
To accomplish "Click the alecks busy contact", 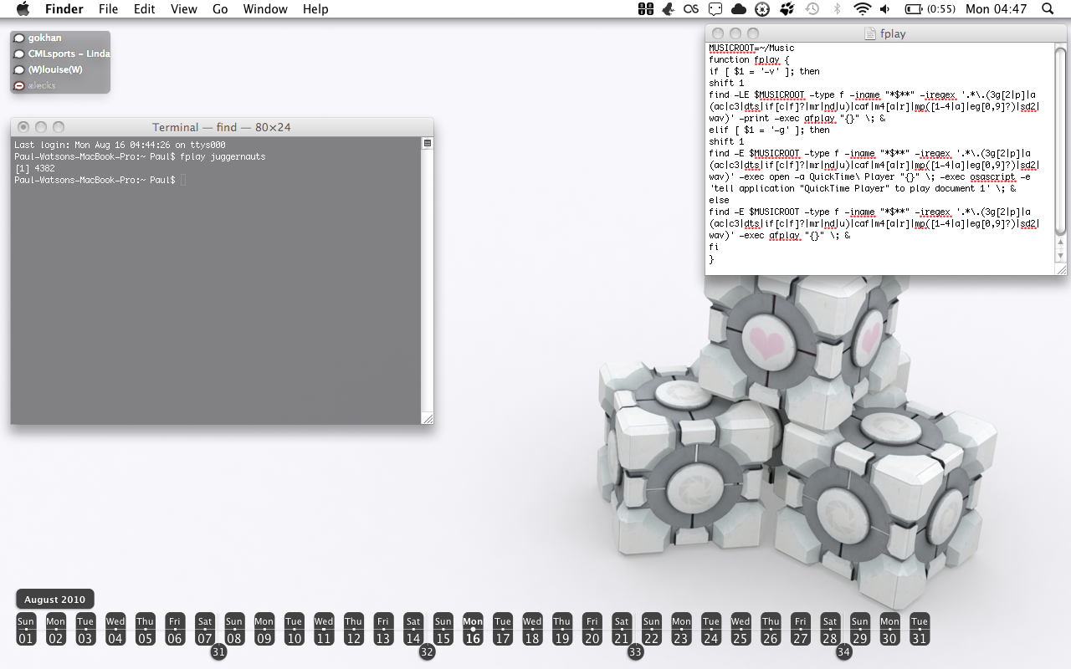I will click(42, 85).
